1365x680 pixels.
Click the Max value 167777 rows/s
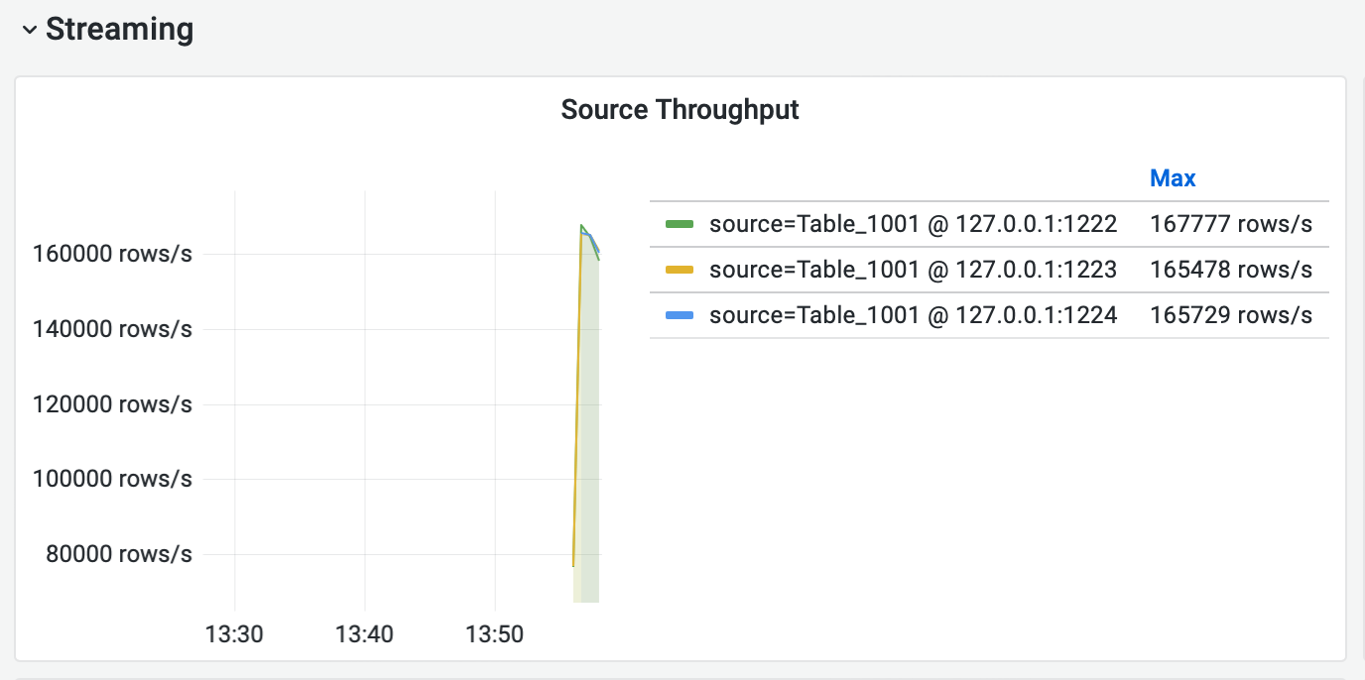pyautogui.click(x=1231, y=224)
